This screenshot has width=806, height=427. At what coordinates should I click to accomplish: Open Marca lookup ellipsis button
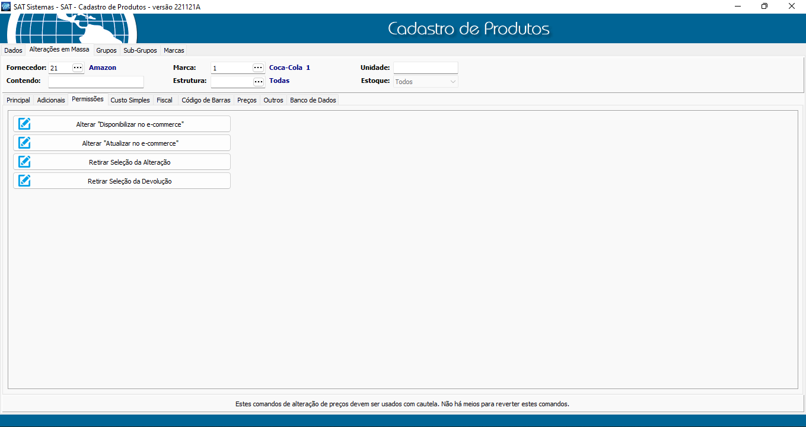[x=258, y=68]
